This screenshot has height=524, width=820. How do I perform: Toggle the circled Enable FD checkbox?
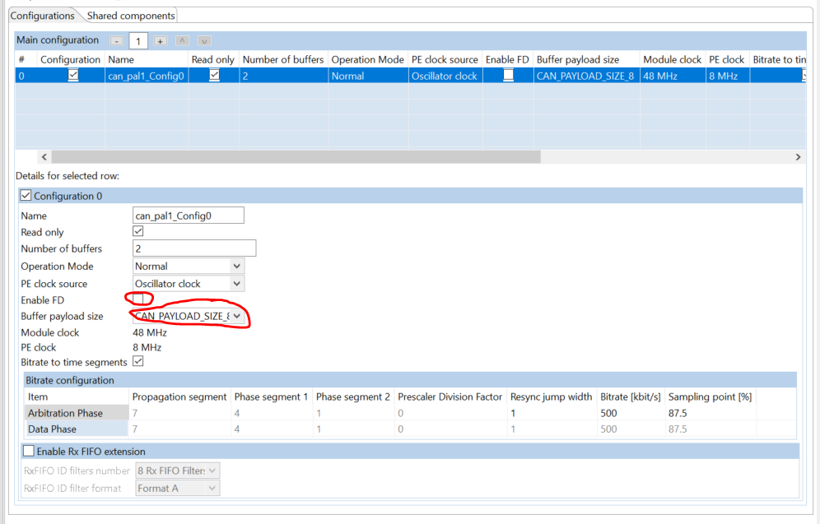(x=138, y=299)
